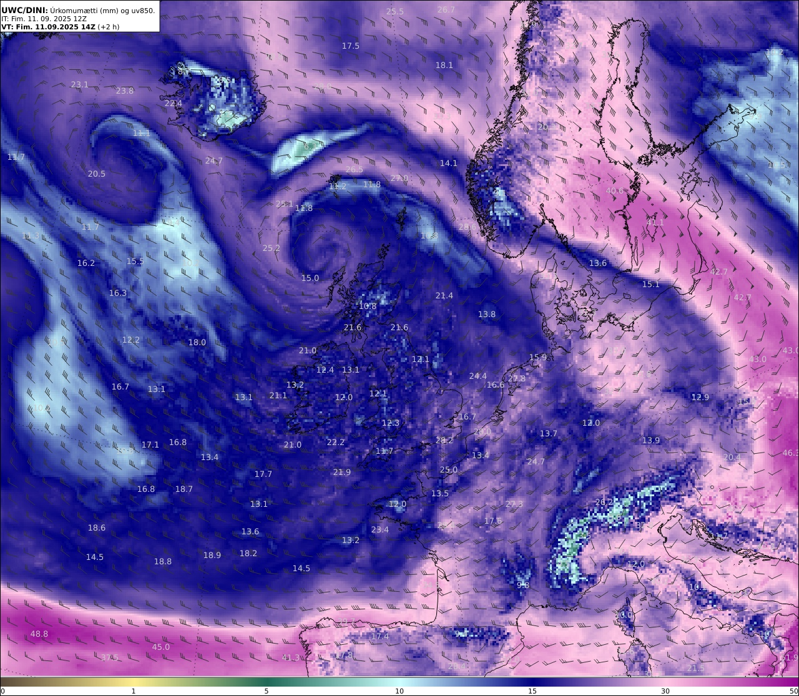Click the 17.5 value near the top
Screen dimensions: 799x696
351,46
